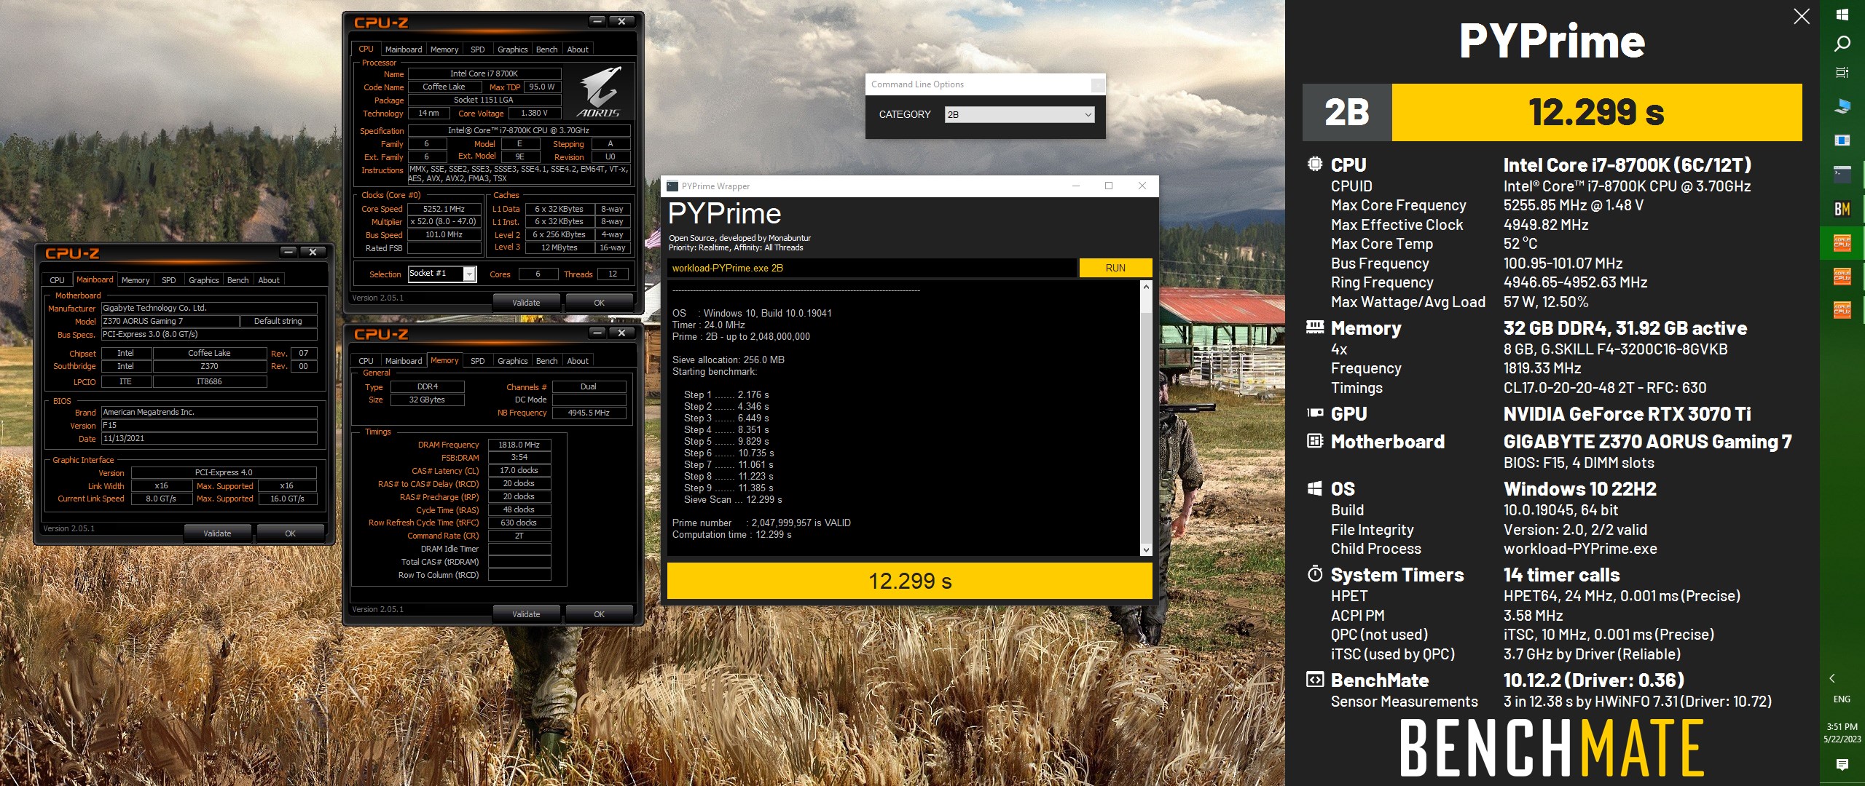The width and height of the screenshot is (1865, 786).
Task: Click the 1818.0 MHz DRAM Frequency value
Action: pos(519,445)
